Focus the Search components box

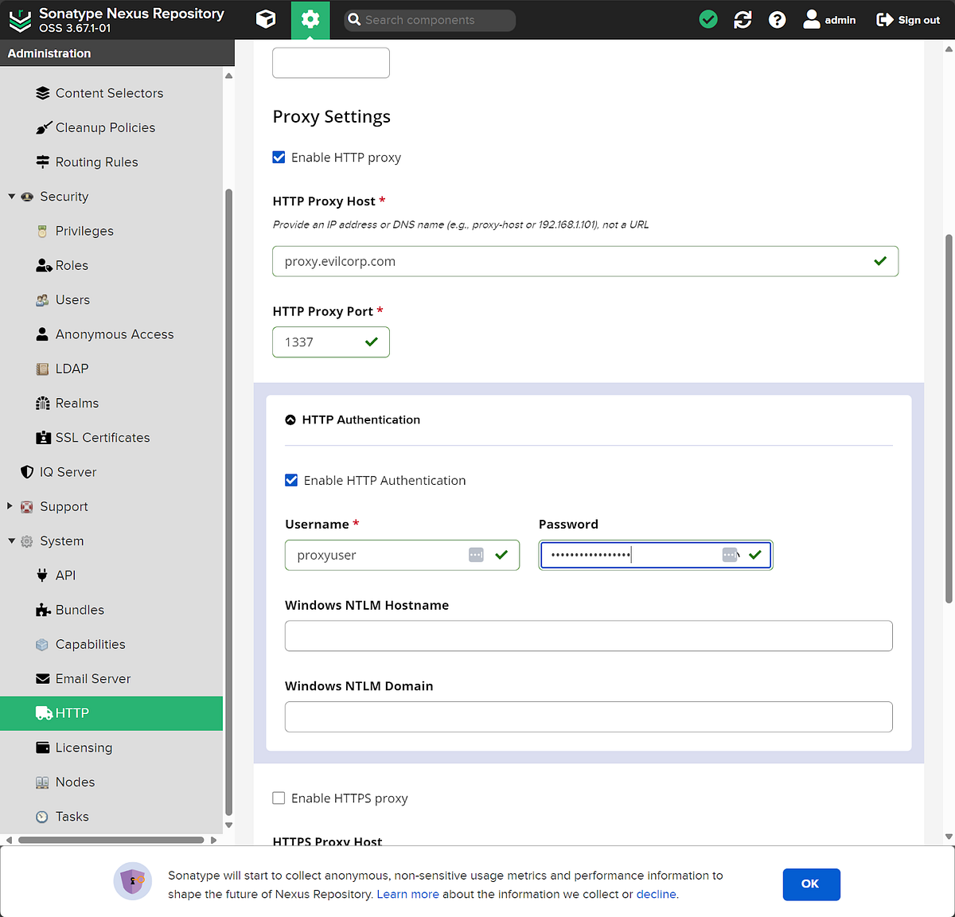pos(430,20)
